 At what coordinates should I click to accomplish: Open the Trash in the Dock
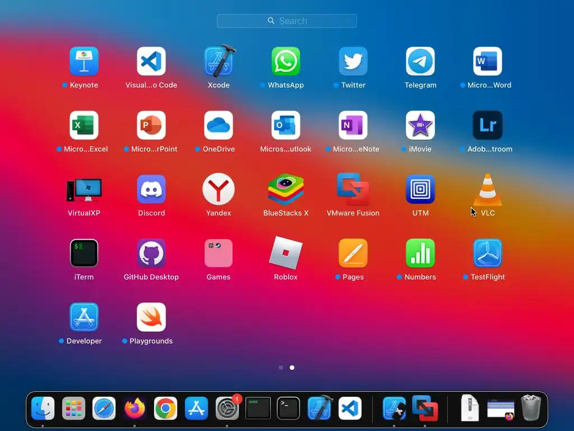point(531,407)
